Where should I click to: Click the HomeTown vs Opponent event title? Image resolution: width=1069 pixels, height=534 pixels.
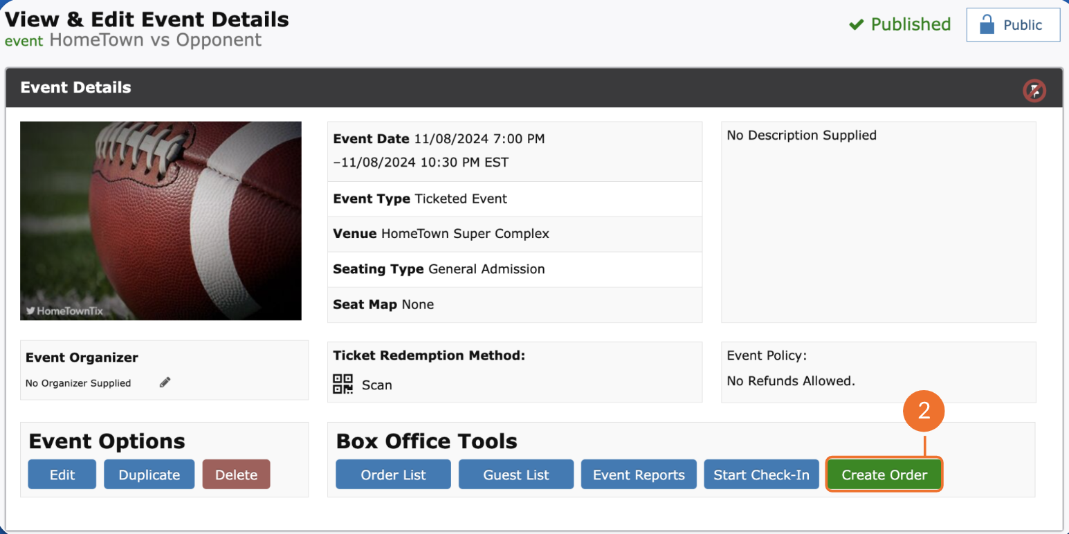point(156,40)
